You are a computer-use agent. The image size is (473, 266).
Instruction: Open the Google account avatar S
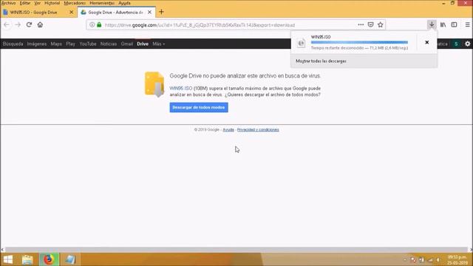coord(456,44)
